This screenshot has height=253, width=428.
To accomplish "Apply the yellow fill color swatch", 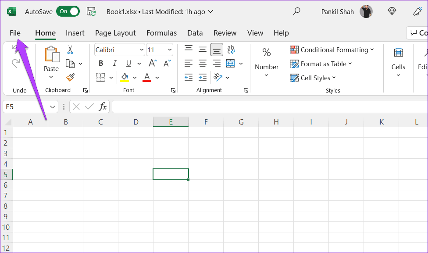I will (x=125, y=78).
